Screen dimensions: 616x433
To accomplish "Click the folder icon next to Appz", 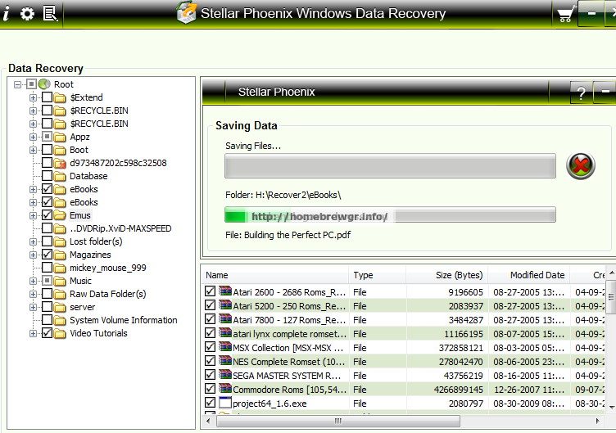I will coord(60,137).
